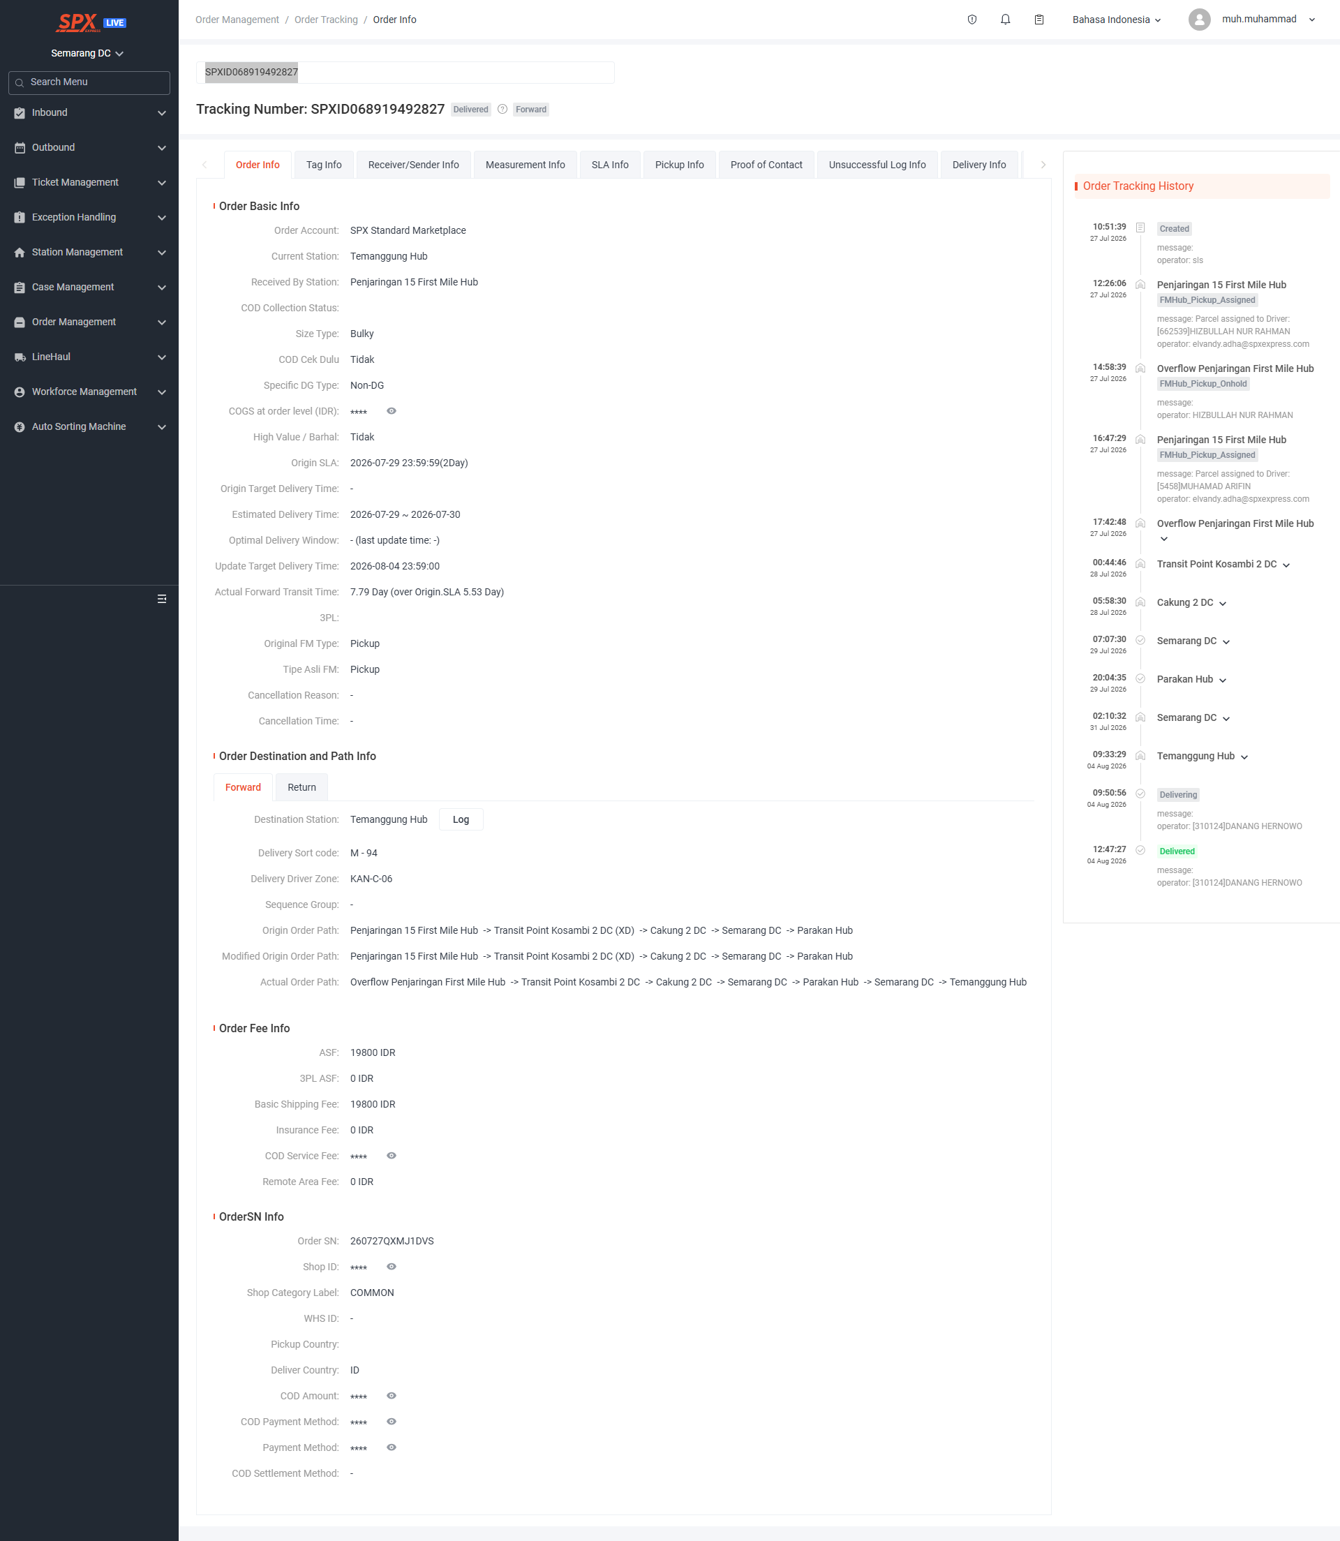
Task: Open the Pickup Info tab
Action: [680, 165]
